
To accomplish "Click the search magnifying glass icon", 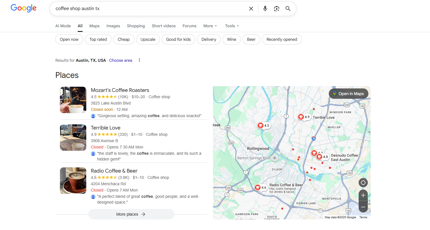I will pos(288,9).
